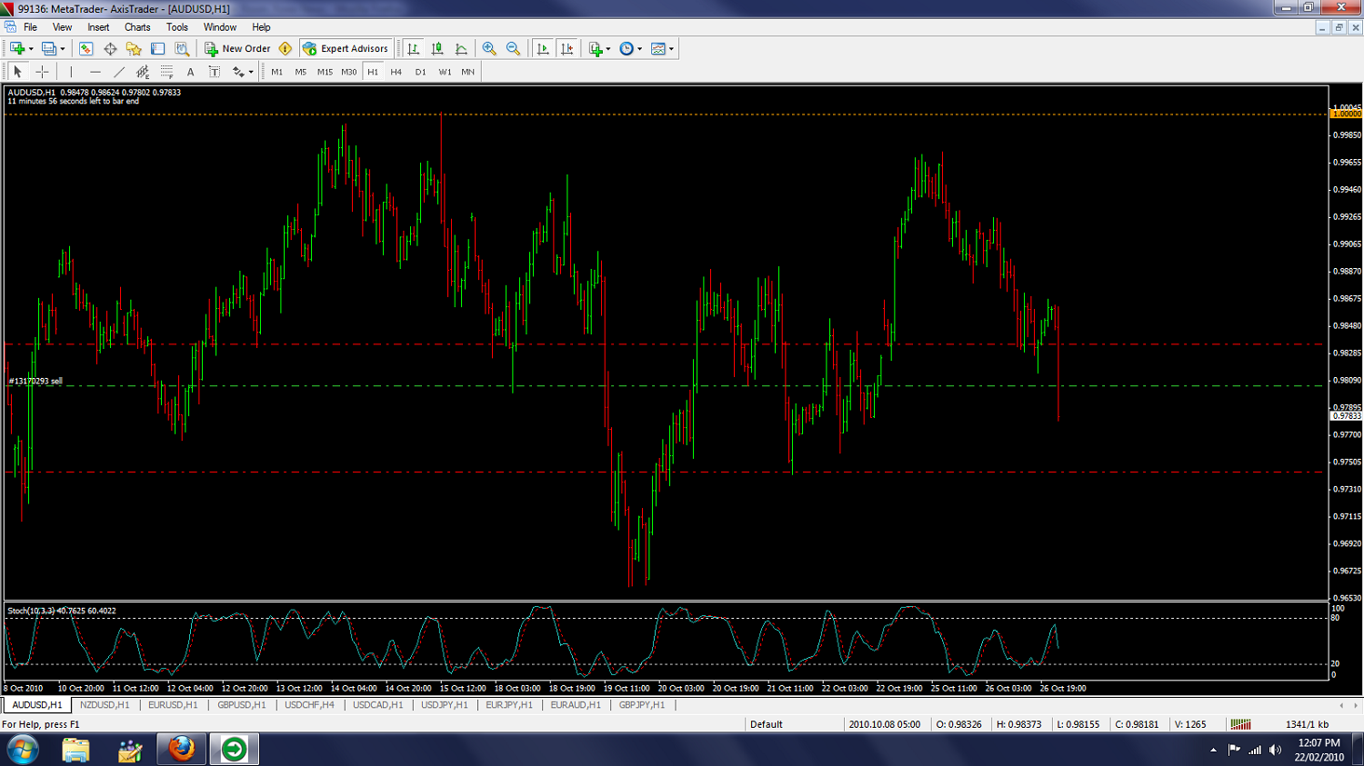Open the Indicators dropdown arrow

(608, 49)
